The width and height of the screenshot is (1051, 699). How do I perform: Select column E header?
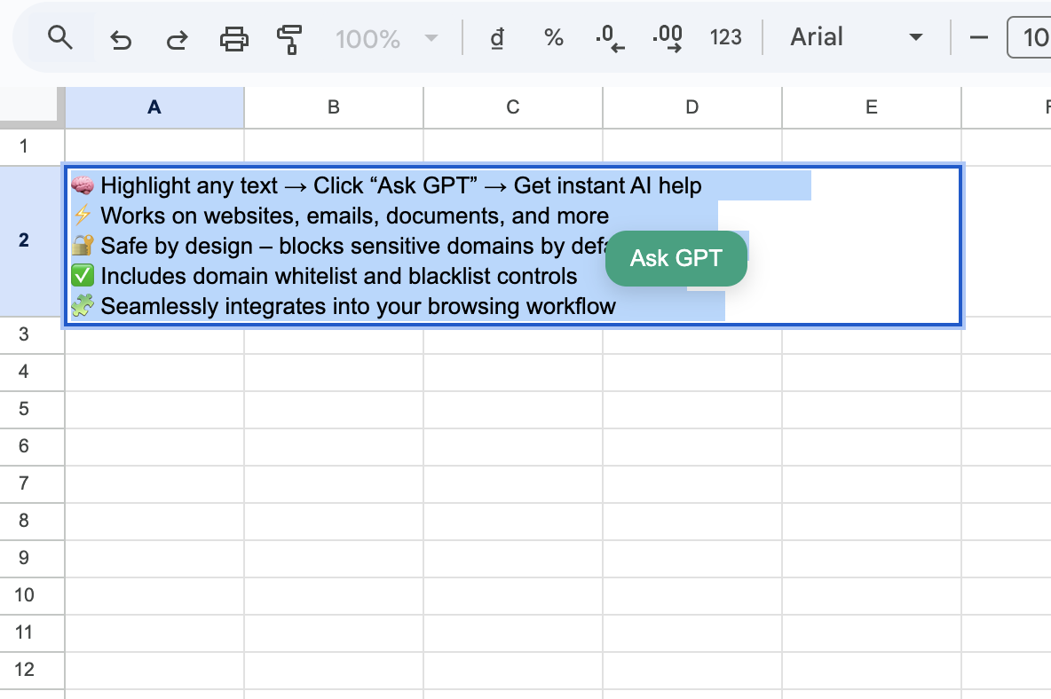coord(872,107)
